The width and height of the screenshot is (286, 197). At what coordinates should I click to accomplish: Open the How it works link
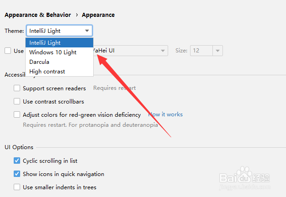click(x=165, y=114)
